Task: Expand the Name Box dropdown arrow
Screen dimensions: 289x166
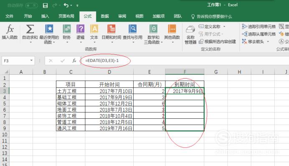Action: [x=31, y=61]
